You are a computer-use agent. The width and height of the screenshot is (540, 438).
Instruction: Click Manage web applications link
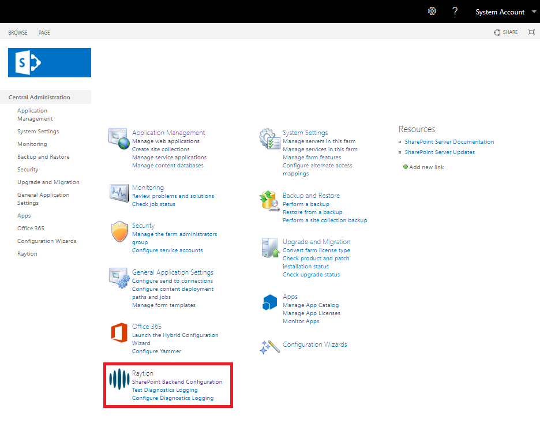pos(166,141)
